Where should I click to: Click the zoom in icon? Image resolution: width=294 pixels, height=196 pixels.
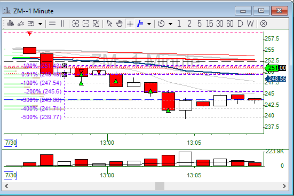[x=76, y=23]
